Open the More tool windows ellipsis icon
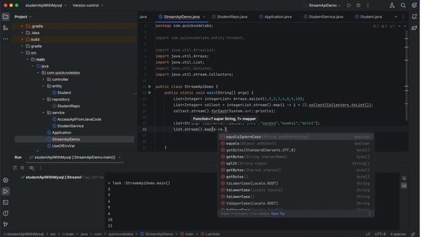The image size is (422, 237). pos(5,39)
